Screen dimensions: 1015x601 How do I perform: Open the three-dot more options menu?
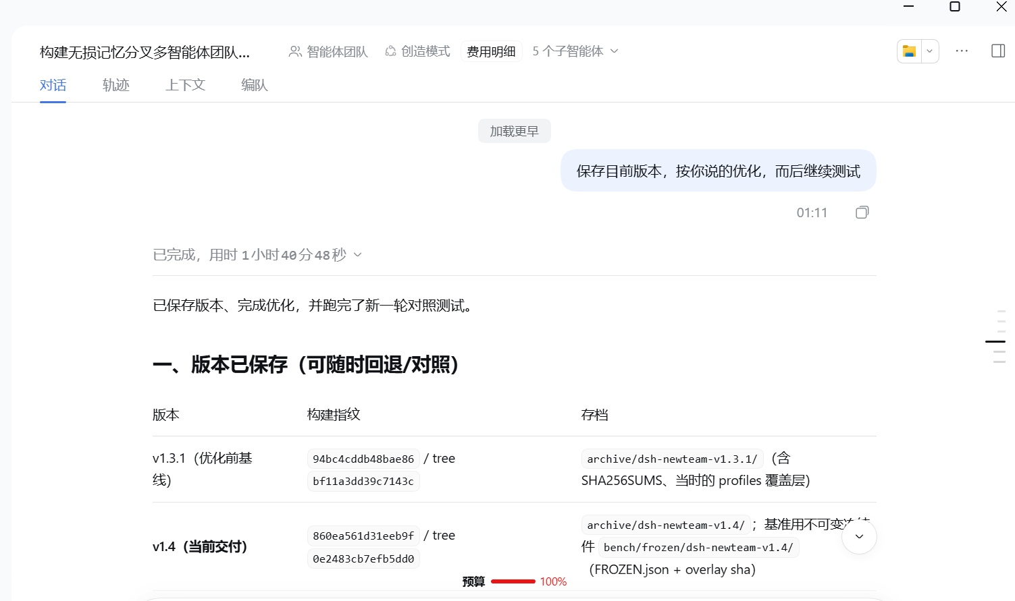point(962,51)
